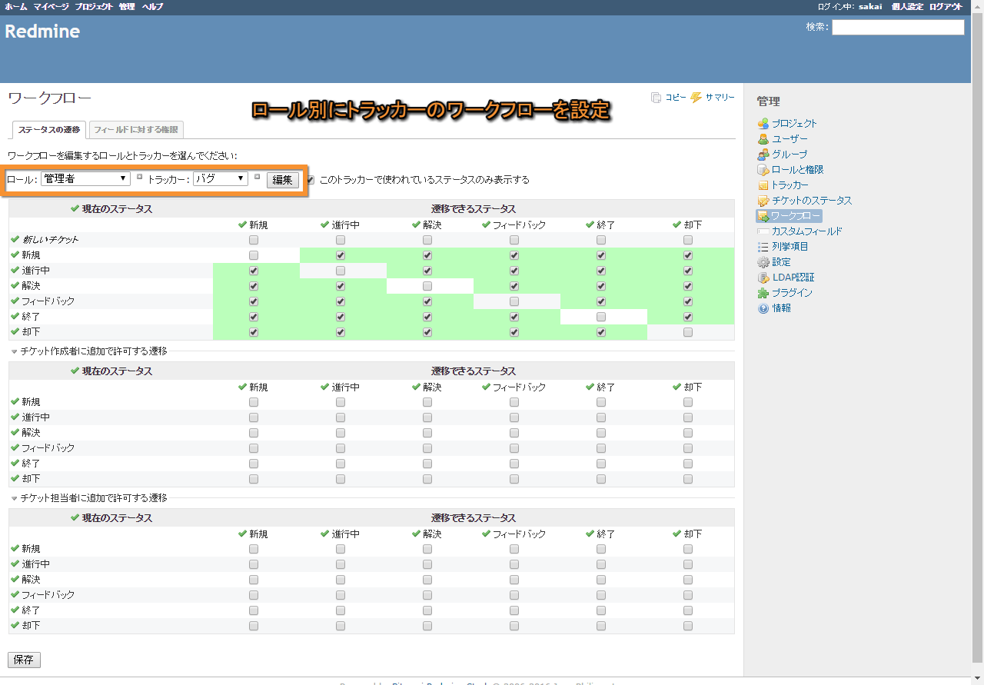Uncheck 進行中 to 解決 transition in the top table

pyautogui.click(x=427, y=271)
